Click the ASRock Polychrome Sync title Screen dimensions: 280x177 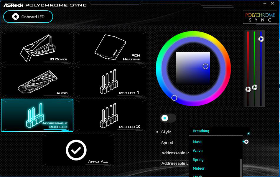pyautogui.click(x=45, y=5)
